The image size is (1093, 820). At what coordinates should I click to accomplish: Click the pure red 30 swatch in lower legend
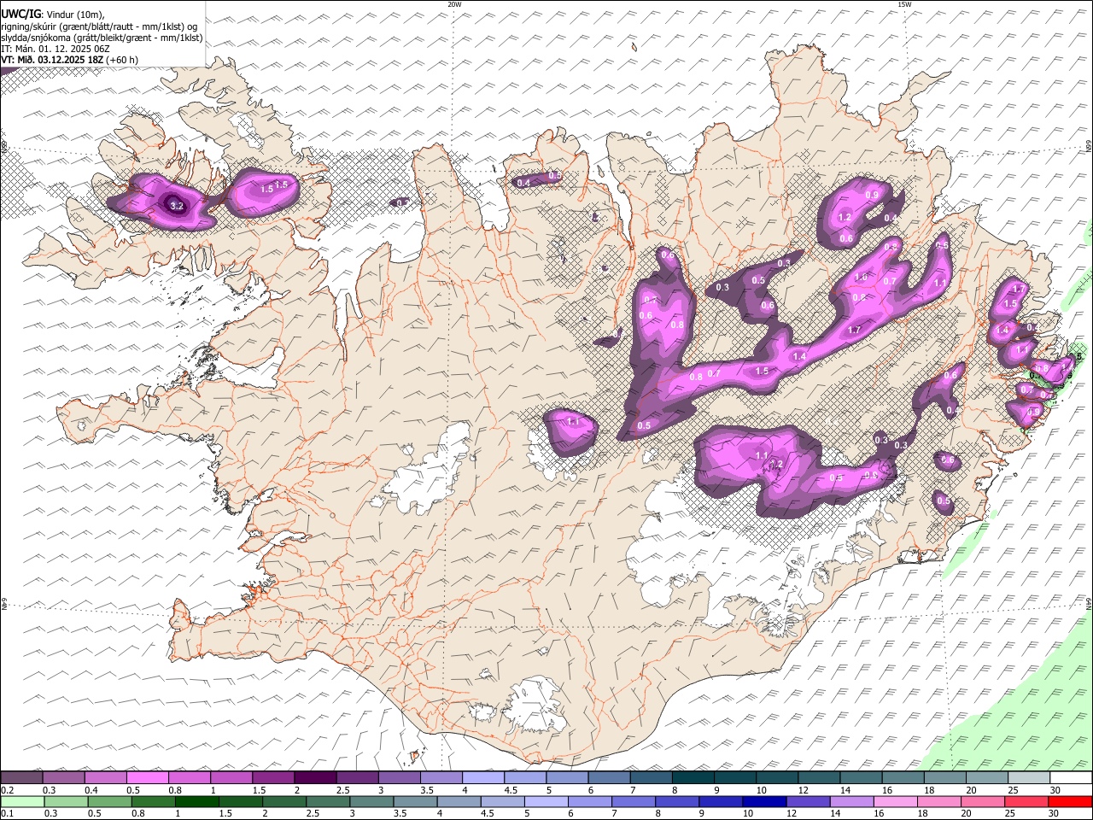1071,801
